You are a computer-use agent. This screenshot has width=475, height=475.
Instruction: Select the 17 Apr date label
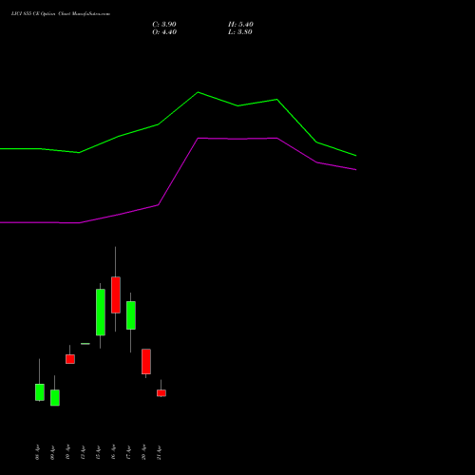(x=129, y=452)
